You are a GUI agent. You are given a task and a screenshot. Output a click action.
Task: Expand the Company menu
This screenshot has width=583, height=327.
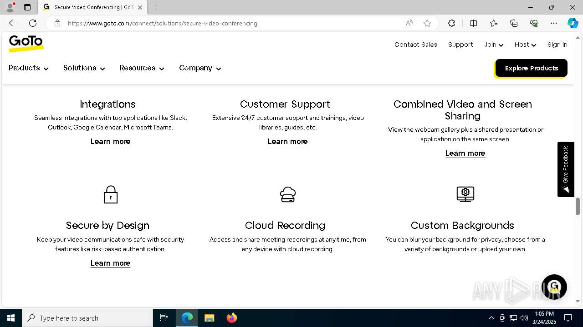[200, 68]
